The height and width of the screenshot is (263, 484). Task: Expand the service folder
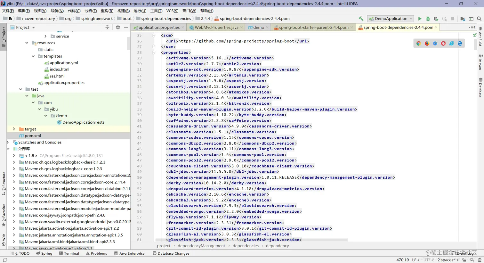(x=45, y=36)
